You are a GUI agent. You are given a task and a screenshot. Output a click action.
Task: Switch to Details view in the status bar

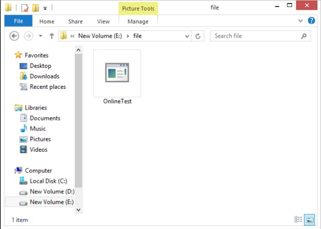298,219
